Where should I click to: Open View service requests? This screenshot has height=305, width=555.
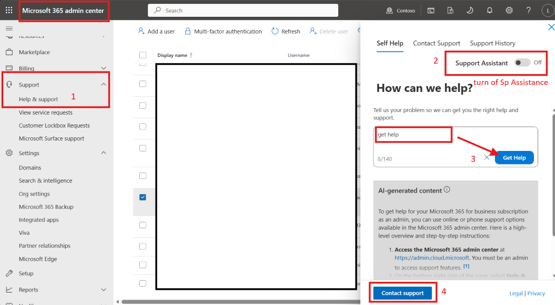(46, 112)
